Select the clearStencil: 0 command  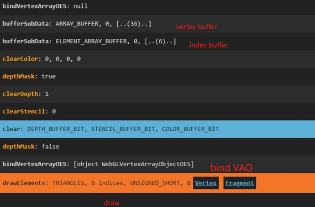(29, 111)
